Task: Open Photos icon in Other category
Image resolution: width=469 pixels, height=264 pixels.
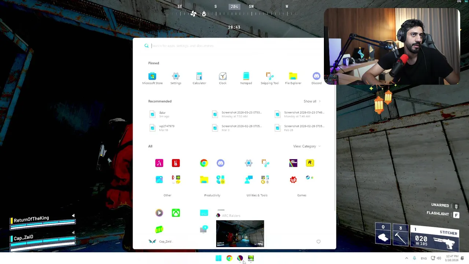Action: click(x=159, y=179)
